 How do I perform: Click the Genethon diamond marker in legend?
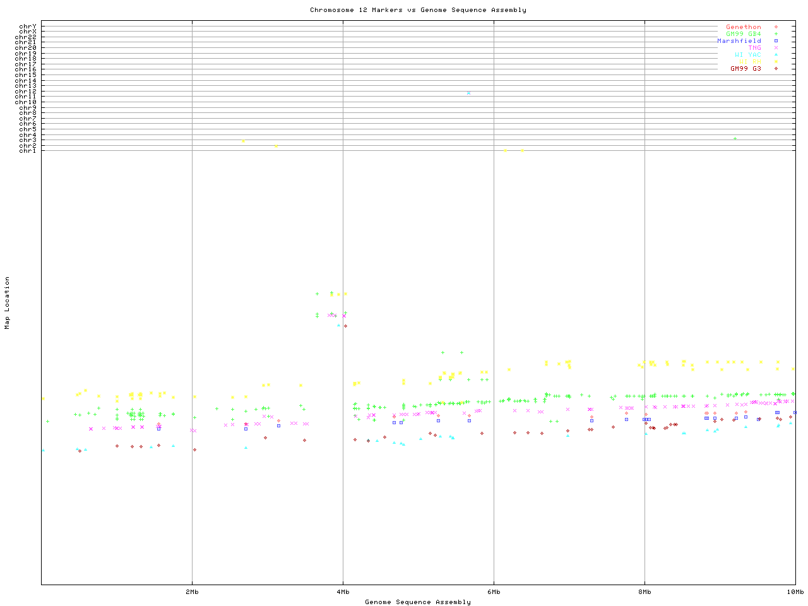coord(776,27)
